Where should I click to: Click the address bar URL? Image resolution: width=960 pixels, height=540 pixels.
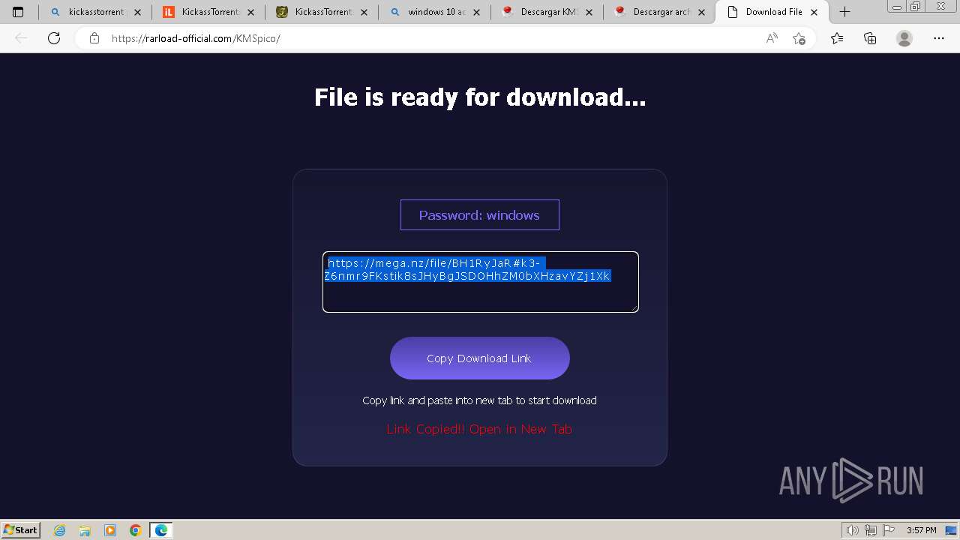(x=196, y=38)
